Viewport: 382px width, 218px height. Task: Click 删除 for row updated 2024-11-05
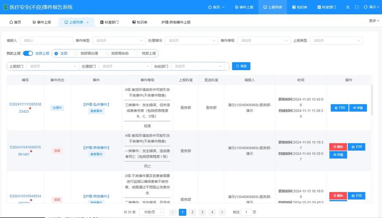coord(338,147)
